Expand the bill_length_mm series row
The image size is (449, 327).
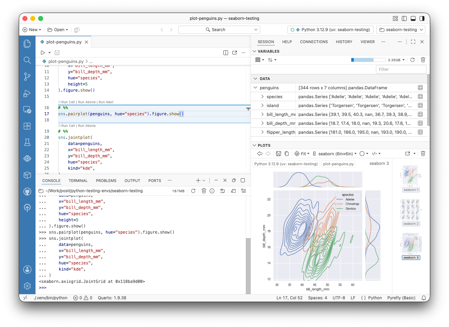pos(262,114)
